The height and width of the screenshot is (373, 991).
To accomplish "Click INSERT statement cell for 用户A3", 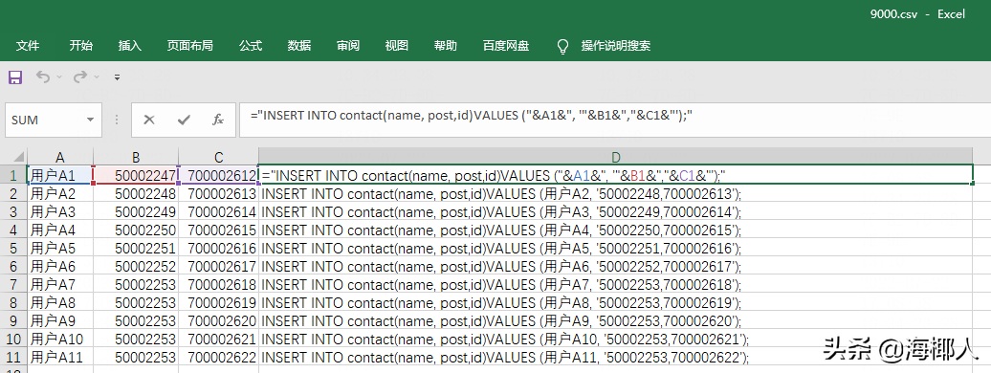I will click(616, 211).
